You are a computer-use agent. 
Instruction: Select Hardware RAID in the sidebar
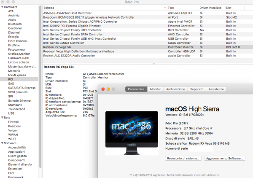[19, 58]
